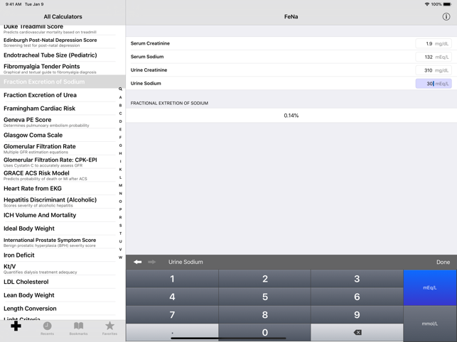
Task: Edit the Urine Creatinine value field
Action: 425,70
